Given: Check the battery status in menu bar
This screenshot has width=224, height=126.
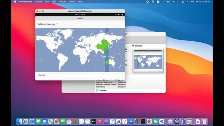Looking at the screenshot, I should pos(168,2).
